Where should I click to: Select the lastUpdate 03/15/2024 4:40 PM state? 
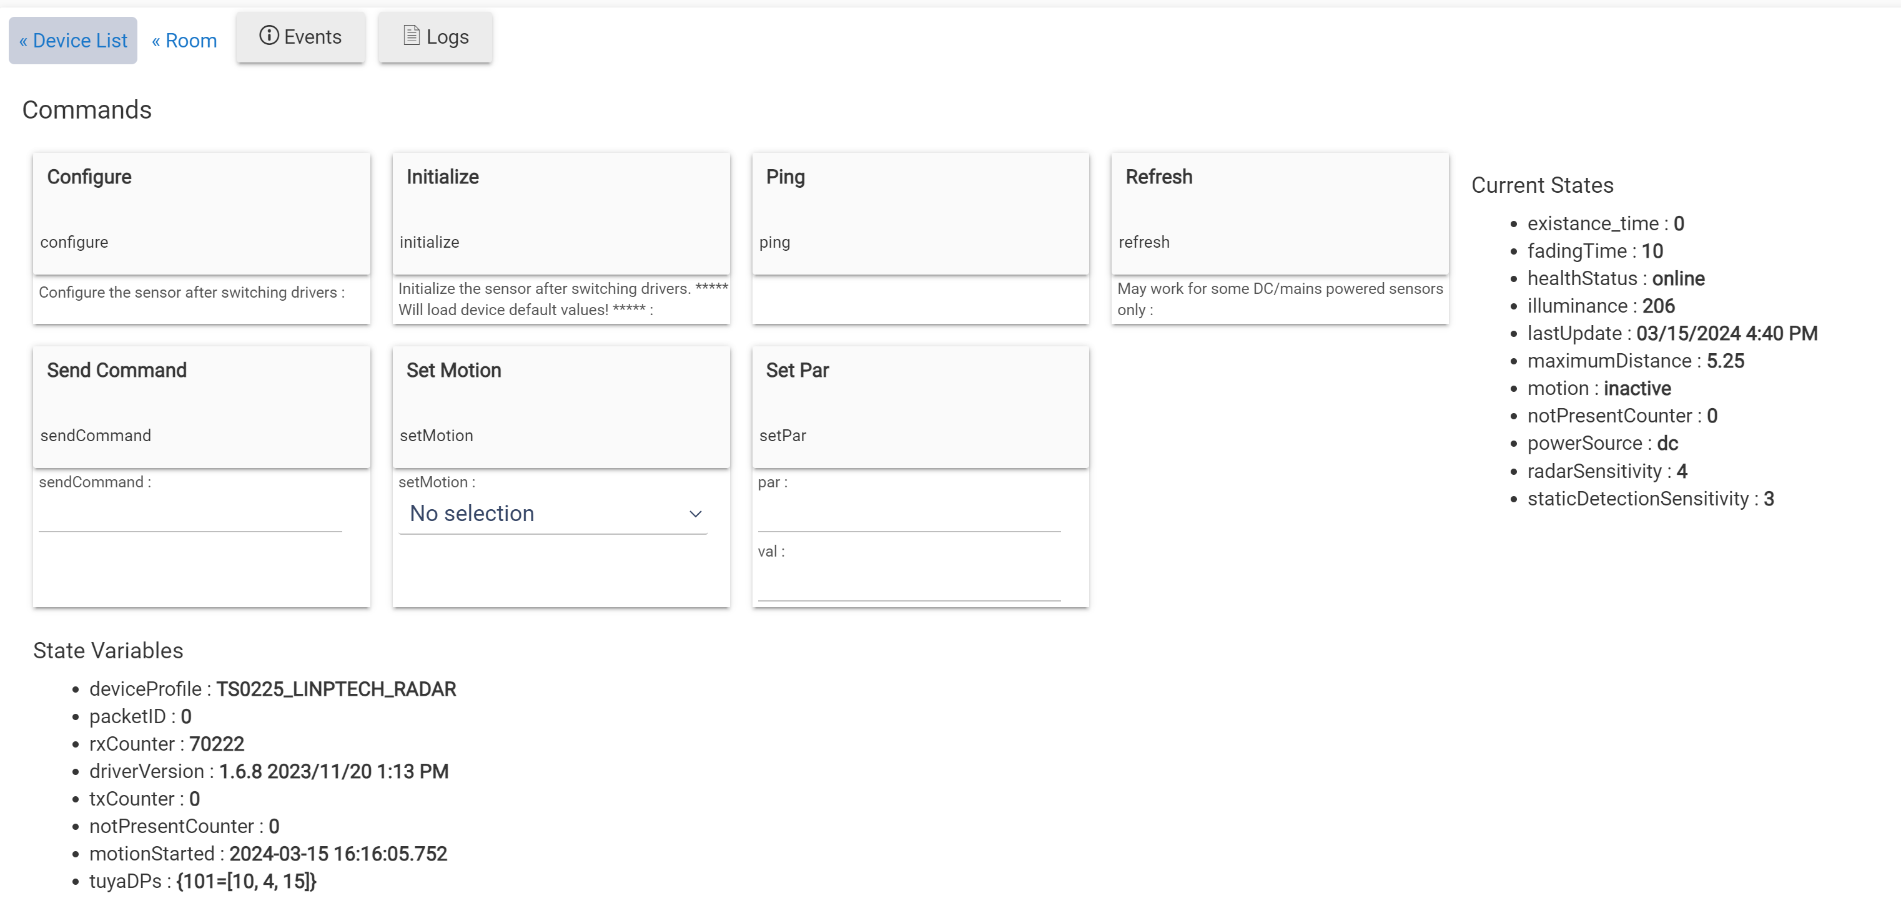[x=1673, y=333]
